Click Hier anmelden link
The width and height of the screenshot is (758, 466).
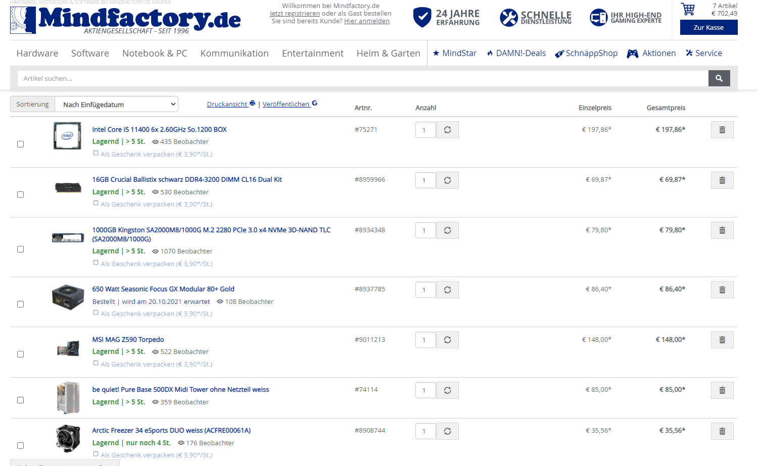[x=367, y=21]
